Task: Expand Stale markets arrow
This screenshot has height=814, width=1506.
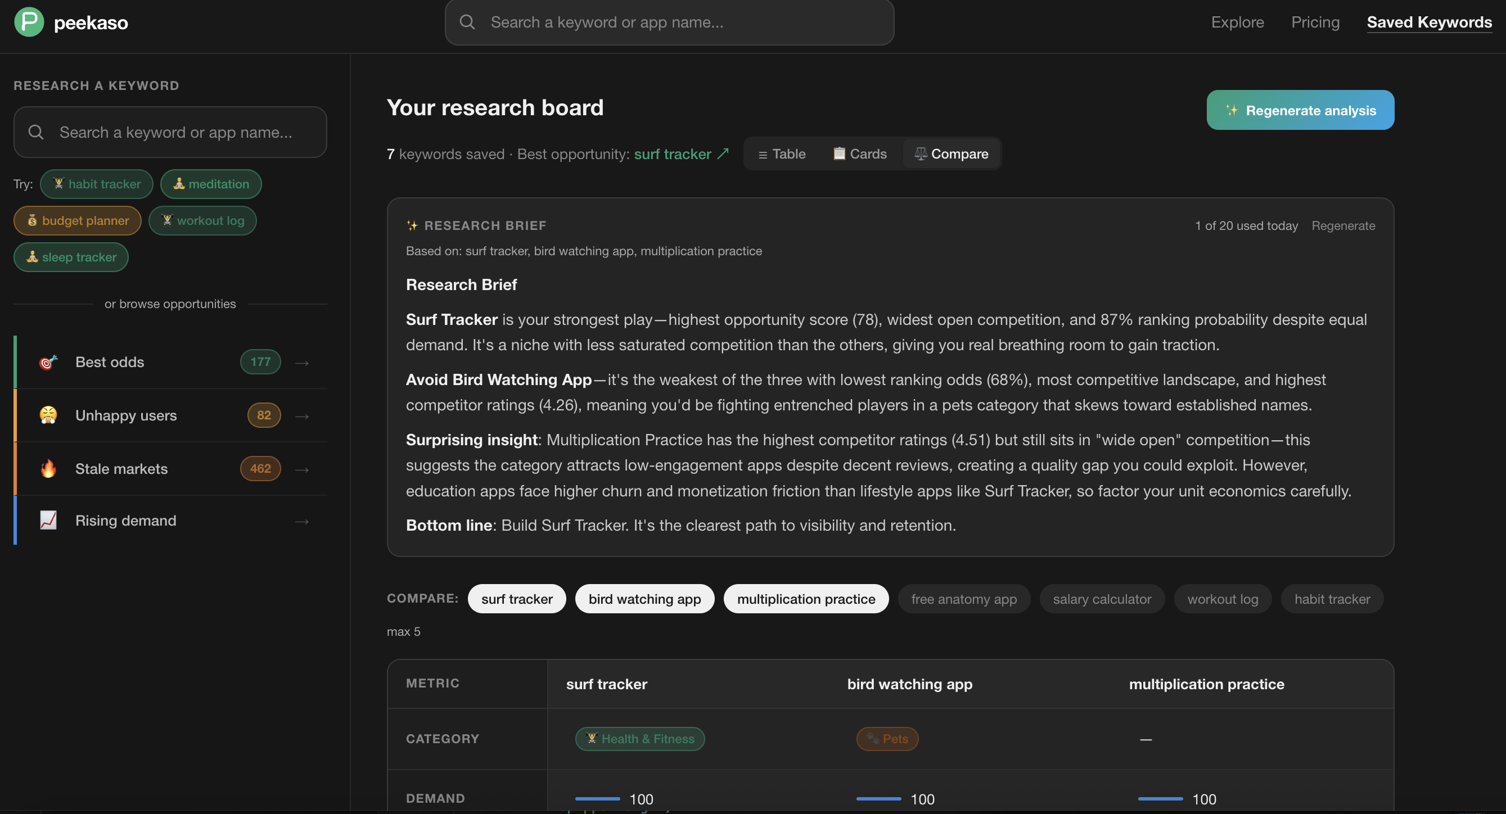Action: [301, 469]
